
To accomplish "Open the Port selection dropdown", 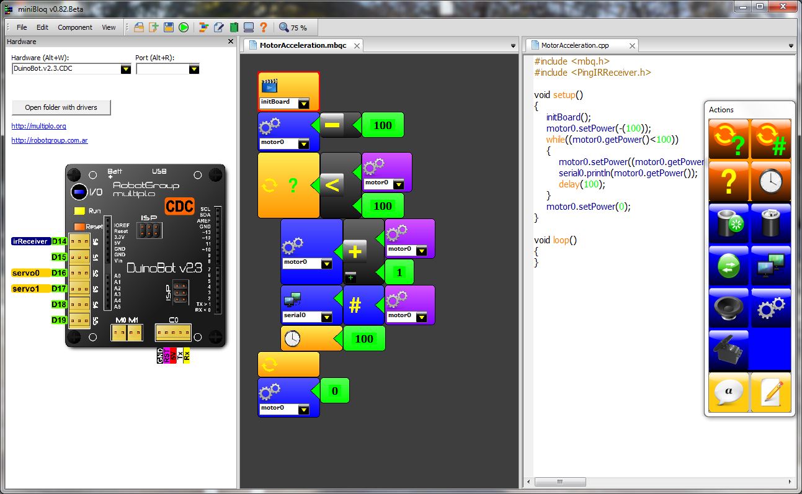I will coord(194,69).
